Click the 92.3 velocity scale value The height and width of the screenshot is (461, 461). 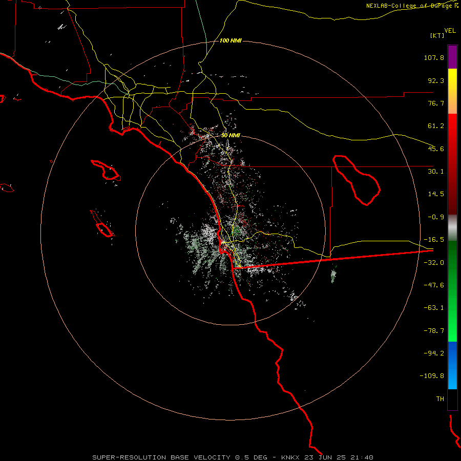[436, 80]
